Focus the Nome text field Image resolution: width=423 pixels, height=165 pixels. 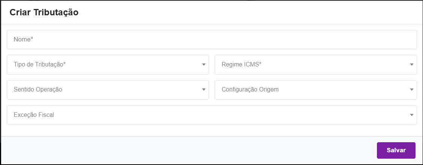click(212, 39)
